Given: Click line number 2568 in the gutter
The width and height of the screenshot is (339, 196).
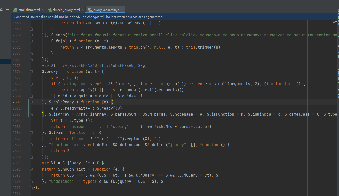Looking at the screenshot, I should coord(17,23).
